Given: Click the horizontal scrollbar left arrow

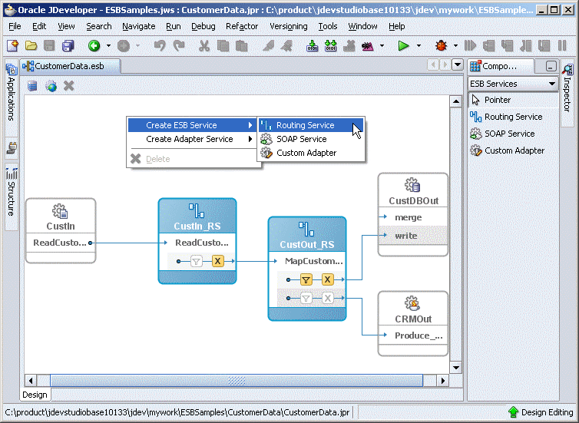Looking at the screenshot, I should tap(30, 381).
